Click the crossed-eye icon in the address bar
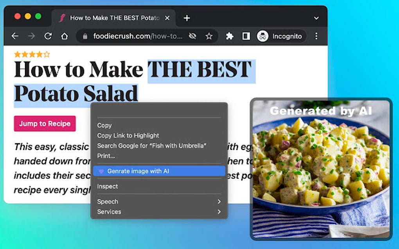 [x=192, y=36]
